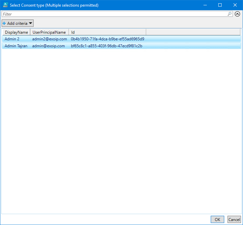
Task: Click the PowerShell icon in title bar
Action: tap(5, 5)
